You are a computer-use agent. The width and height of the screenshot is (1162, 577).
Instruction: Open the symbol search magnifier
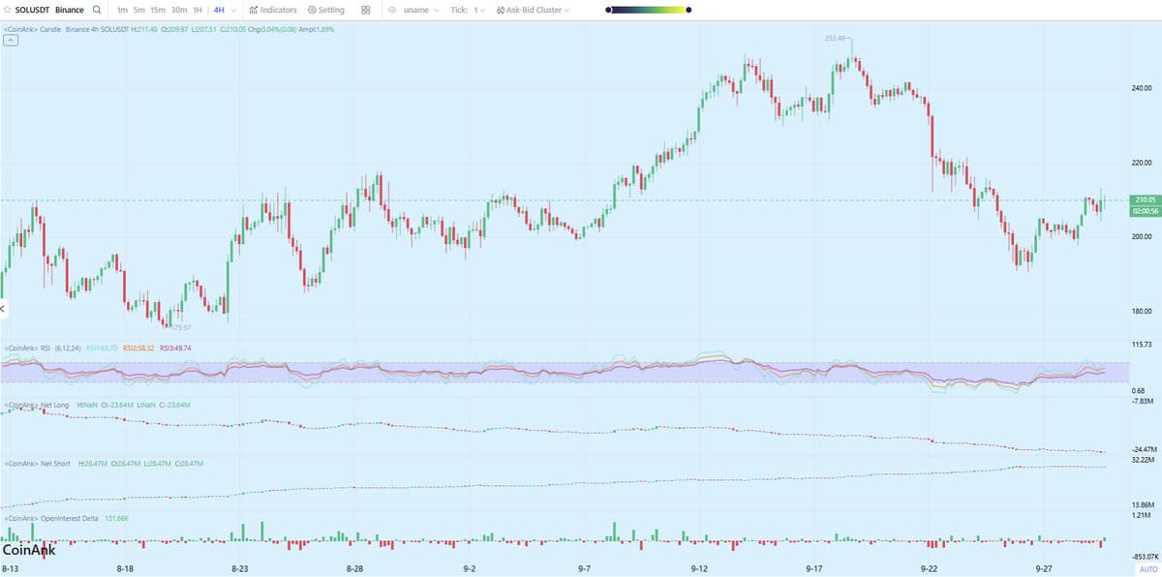(96, 10)
